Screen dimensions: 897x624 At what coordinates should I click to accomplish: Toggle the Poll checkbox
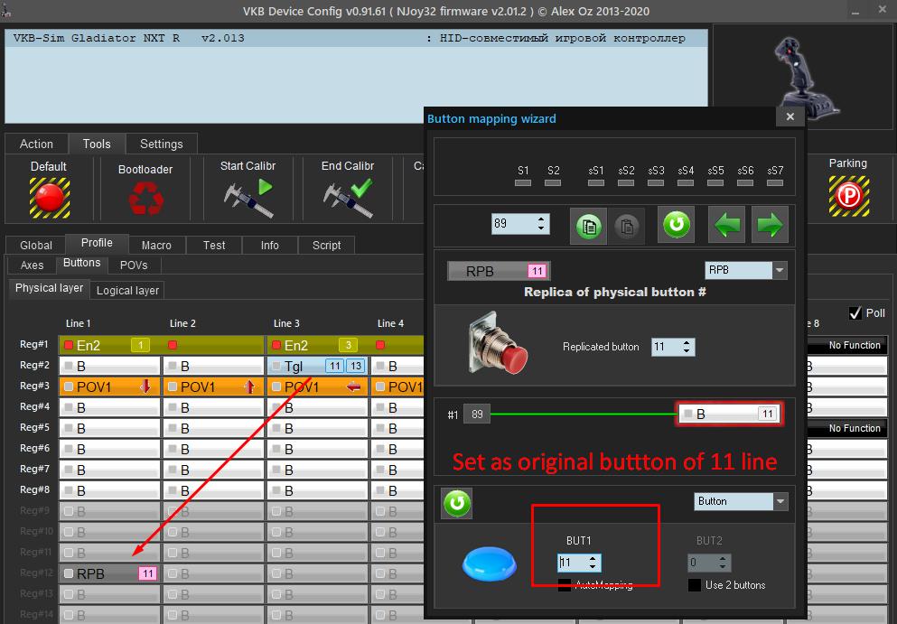click(855, 312)
